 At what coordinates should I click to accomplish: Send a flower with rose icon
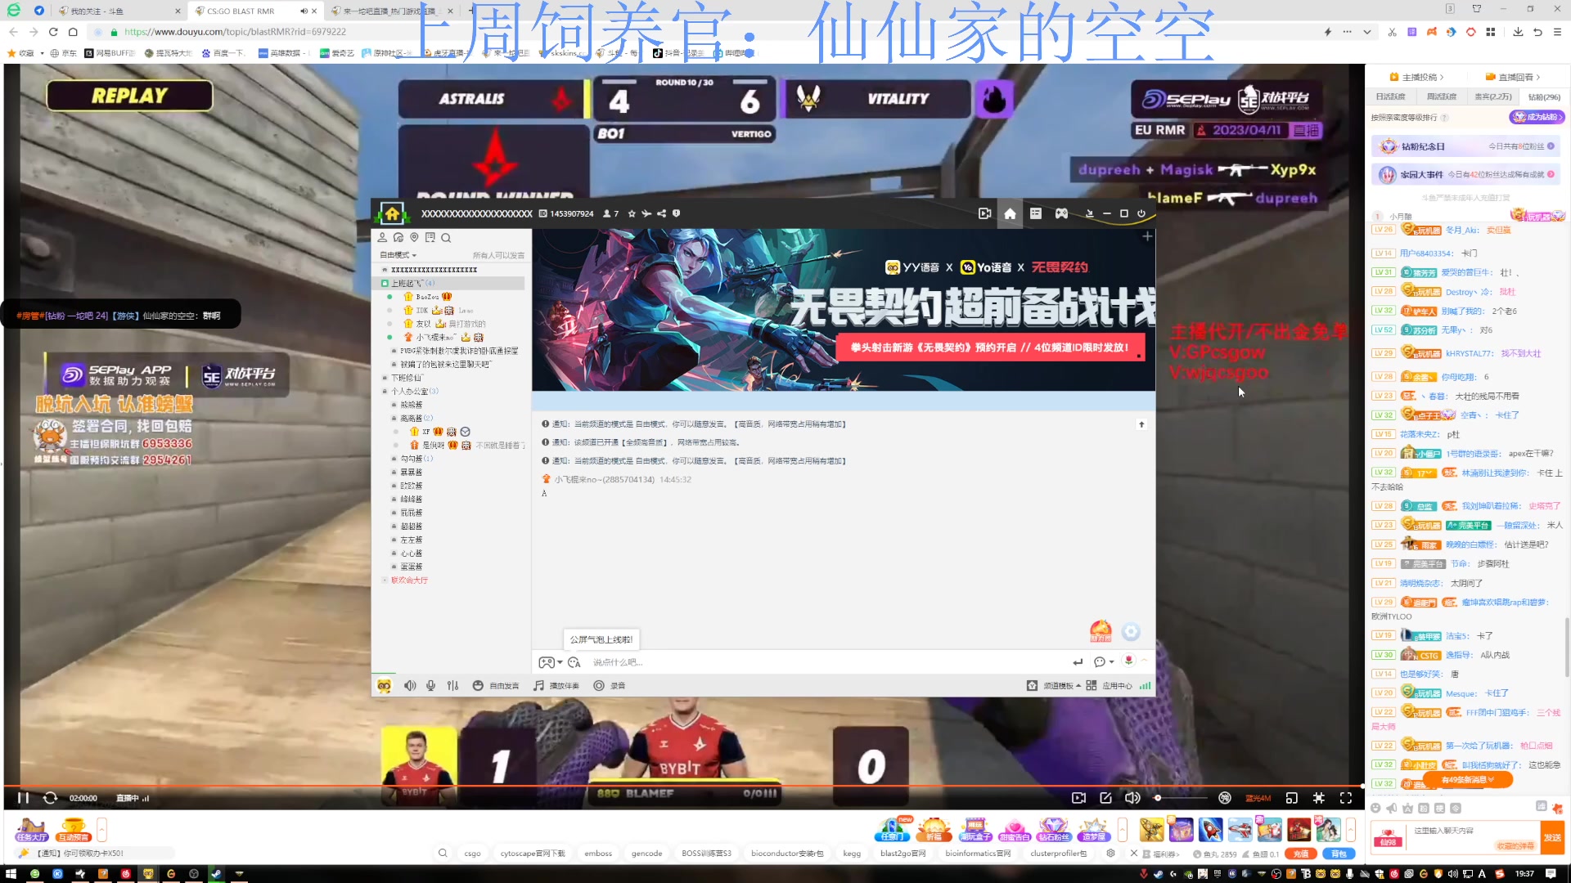(1129, 661)
